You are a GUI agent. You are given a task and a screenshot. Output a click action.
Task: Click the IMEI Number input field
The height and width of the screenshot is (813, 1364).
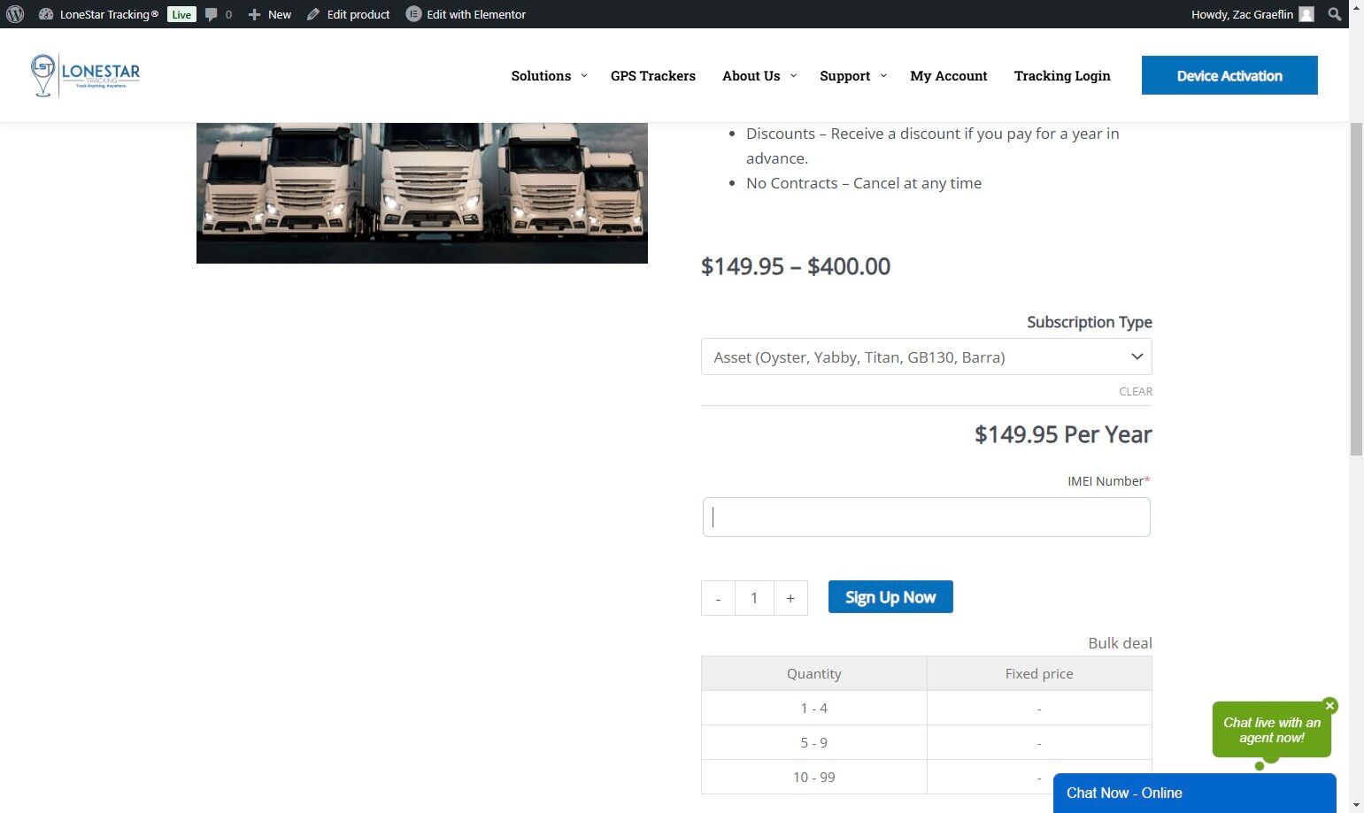click(927, 517)
